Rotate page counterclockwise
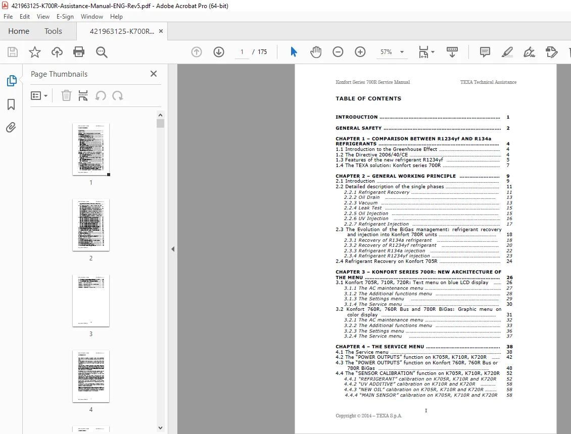 pyautogui.click(x=101, y=96)
